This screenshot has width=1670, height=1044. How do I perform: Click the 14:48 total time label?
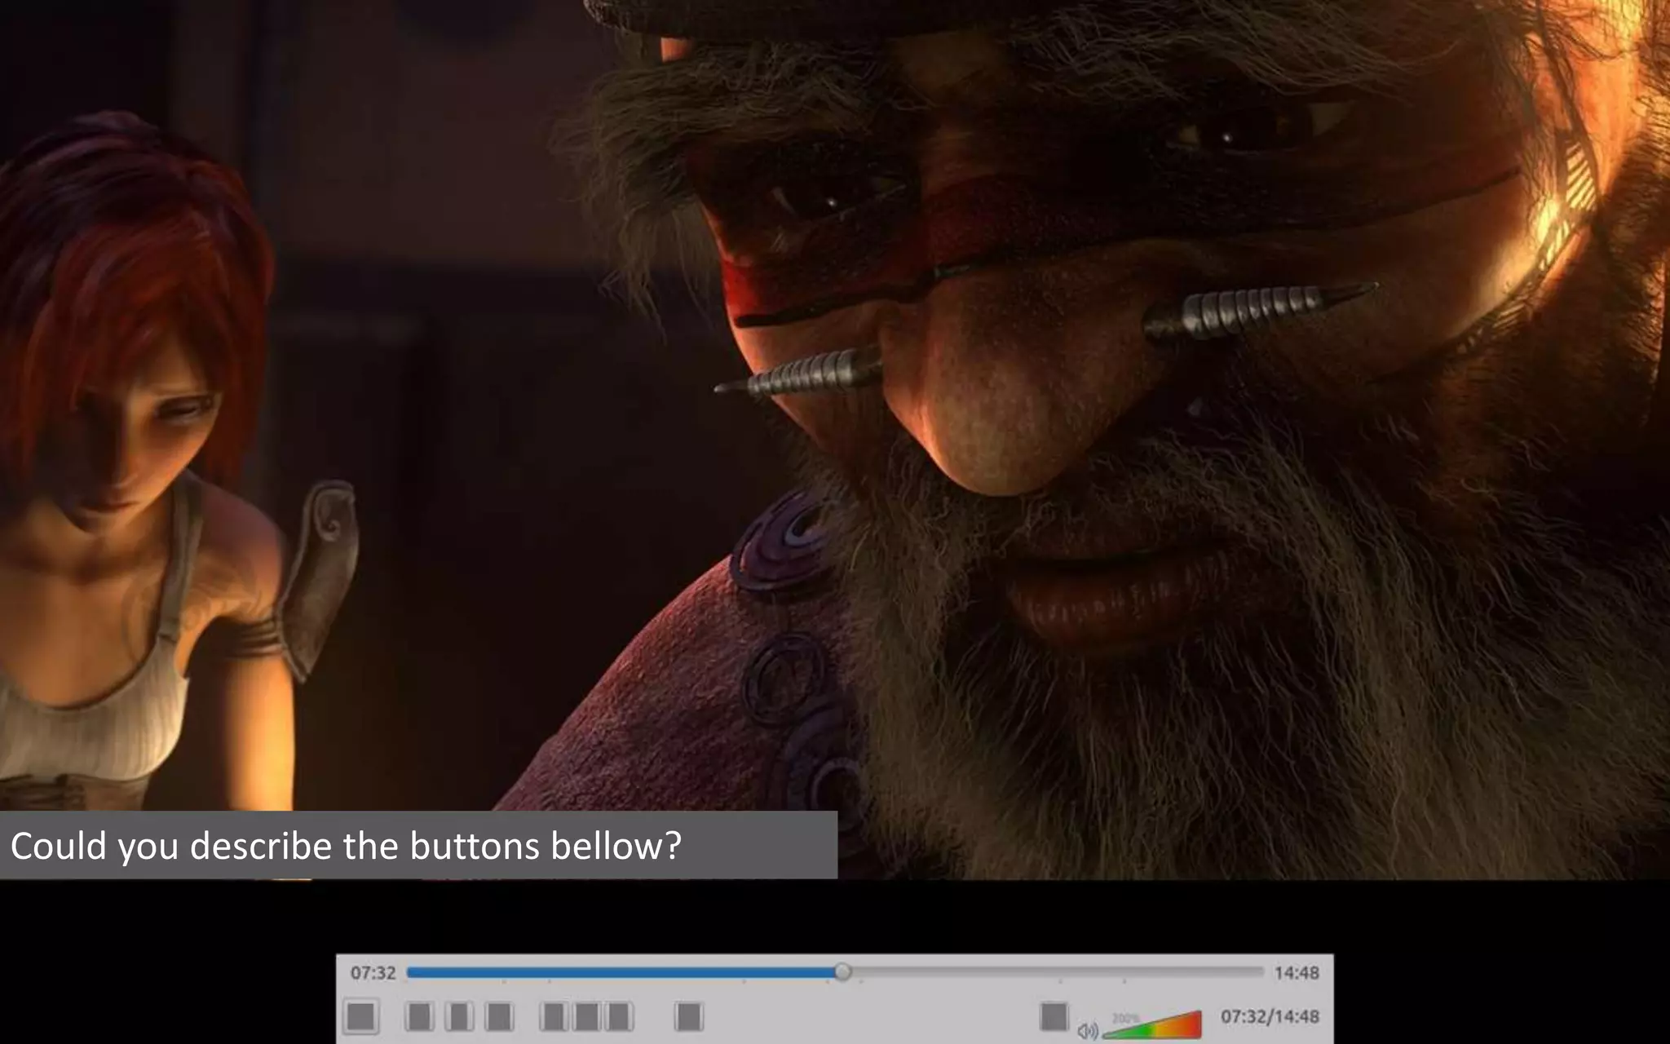click(1296, 972)
